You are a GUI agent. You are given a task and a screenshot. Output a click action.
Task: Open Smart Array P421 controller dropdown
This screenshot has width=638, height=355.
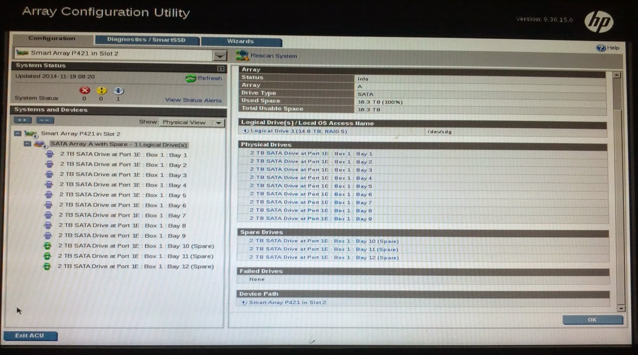coord(220,55)
